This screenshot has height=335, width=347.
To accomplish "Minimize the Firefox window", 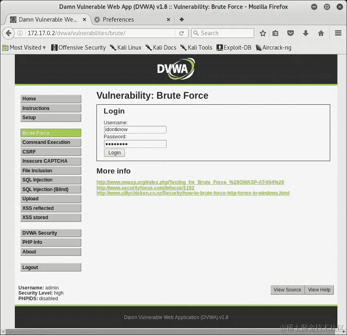I will [x=314, y=7].
